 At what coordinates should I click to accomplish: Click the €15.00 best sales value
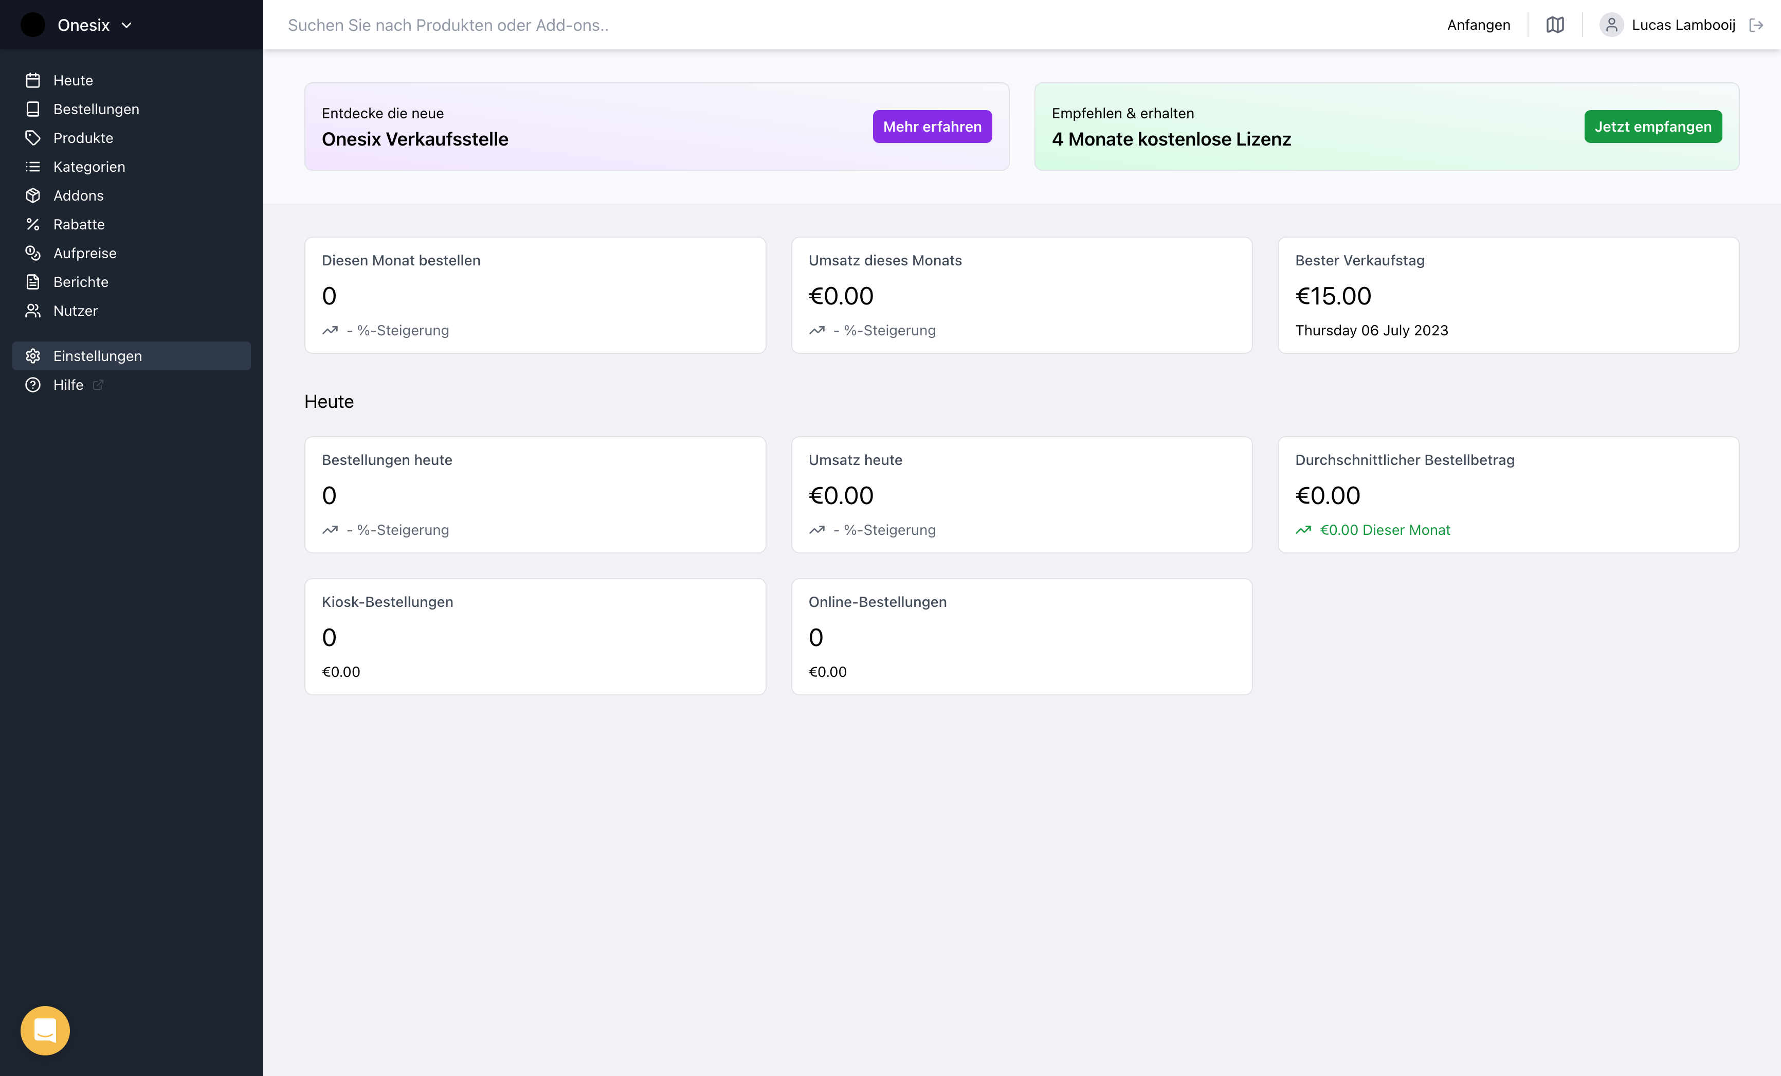[1333, 296]
